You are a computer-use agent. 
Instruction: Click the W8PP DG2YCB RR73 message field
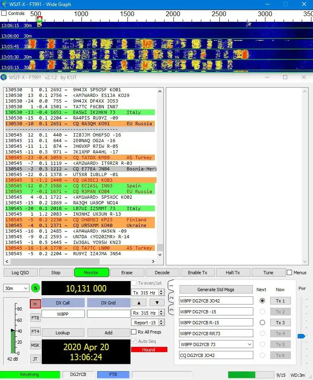tap(216, 333)
